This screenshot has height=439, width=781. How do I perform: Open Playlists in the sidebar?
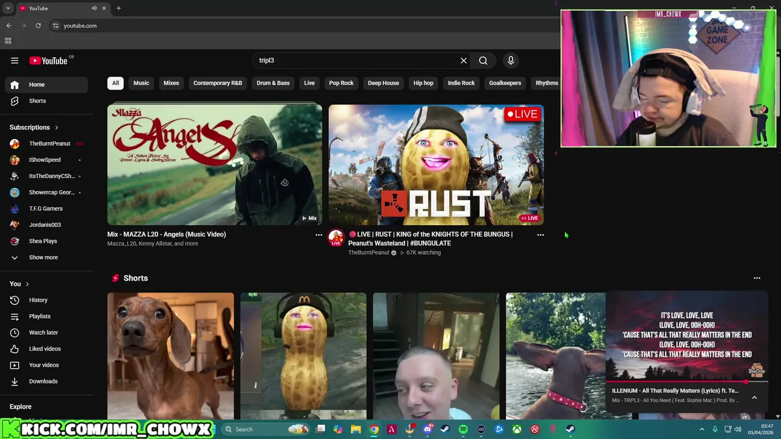point(46,316)
